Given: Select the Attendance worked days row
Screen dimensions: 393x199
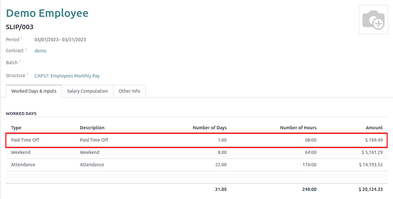Looking at the screenshot, I should tap(196, 165).
